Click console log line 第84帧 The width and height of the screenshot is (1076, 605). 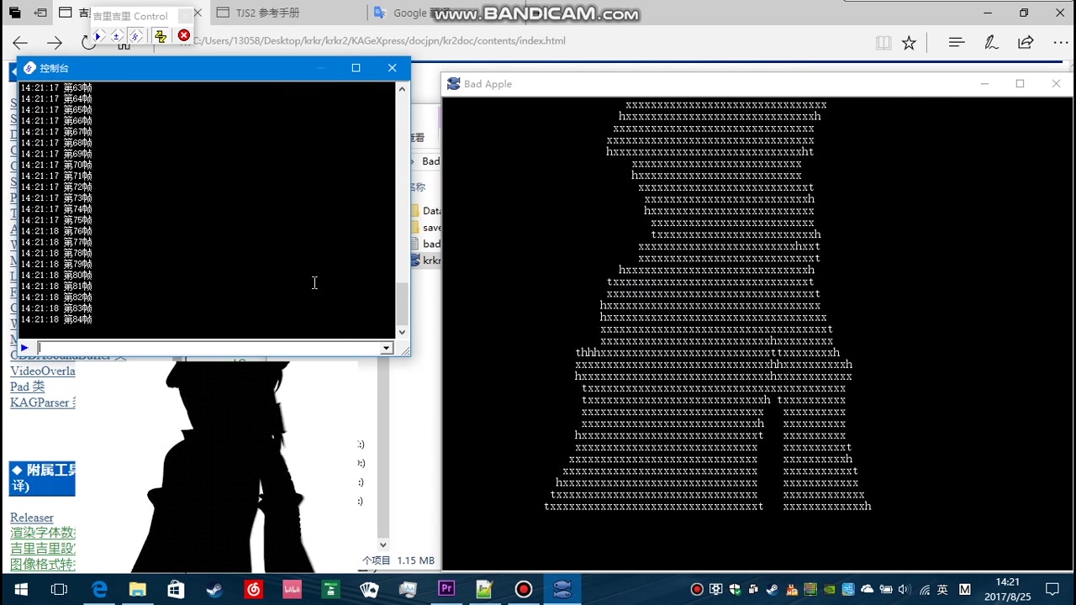[x=56, y=320]
